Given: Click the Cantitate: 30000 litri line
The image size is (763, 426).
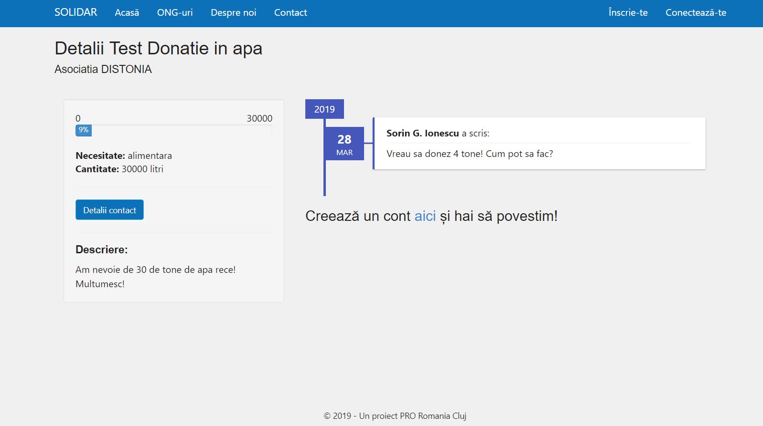Looking at the screenshot, I should click(x=119, y=169).
